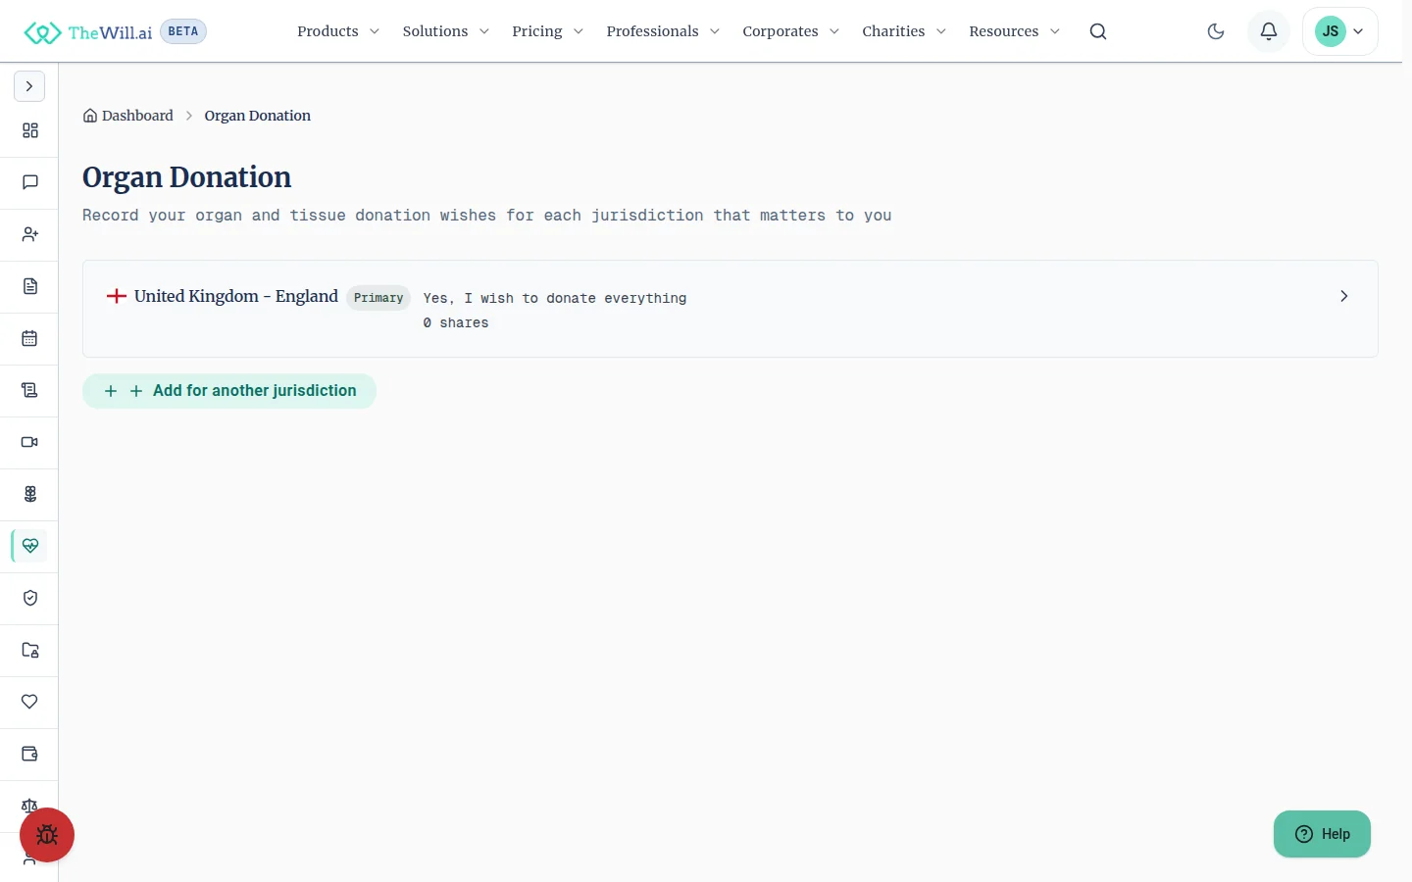Image resolution: width=1412 pixels, height=882 pixels.
Task: Open the Charities menu
Action: (x=904, y=31)
